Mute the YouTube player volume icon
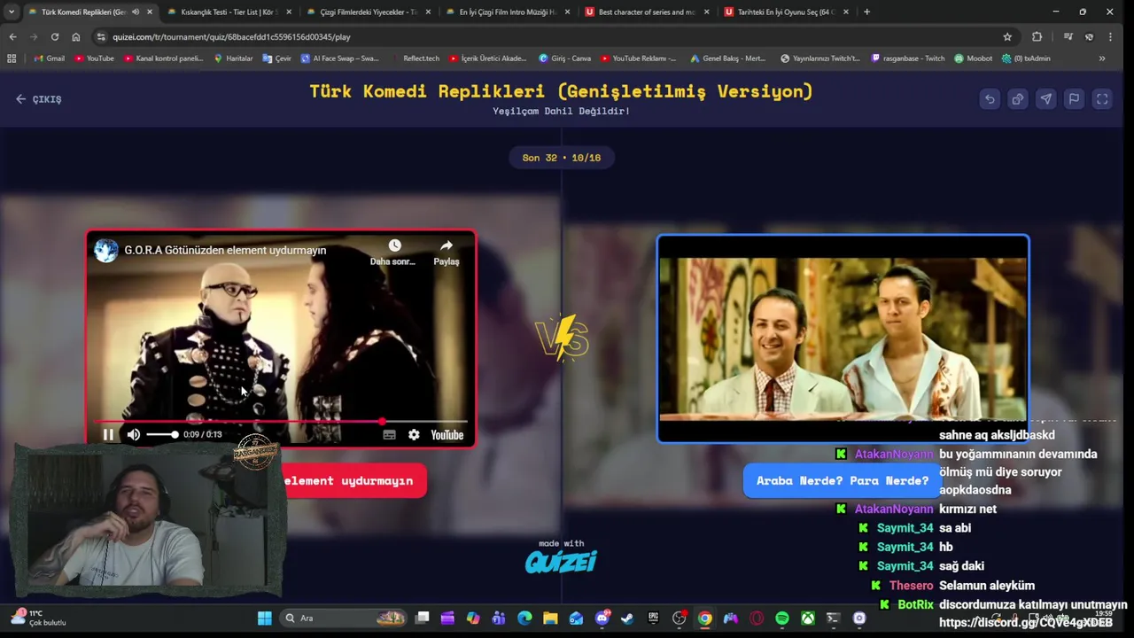This screenshot has width=1134, height=638. [x=134, y=434]
